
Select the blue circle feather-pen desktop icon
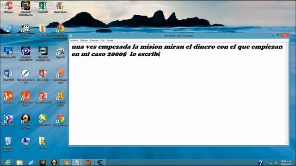[26, 76]
